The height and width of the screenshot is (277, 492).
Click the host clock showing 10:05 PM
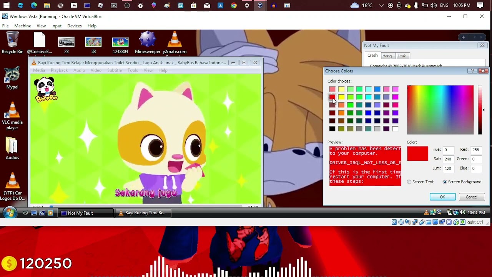[462, 5]
